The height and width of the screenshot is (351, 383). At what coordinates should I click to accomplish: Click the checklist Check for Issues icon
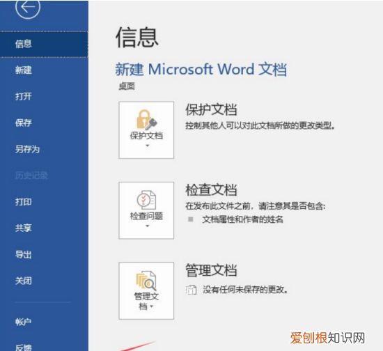pyautogui.click(x=146, y=200)
